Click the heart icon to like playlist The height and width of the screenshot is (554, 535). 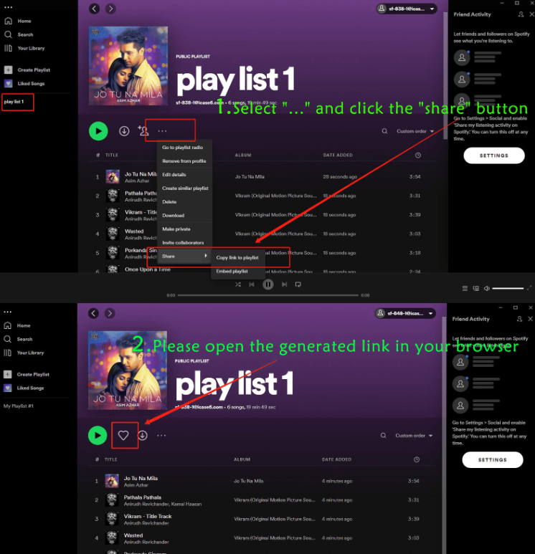pos(123,435)
